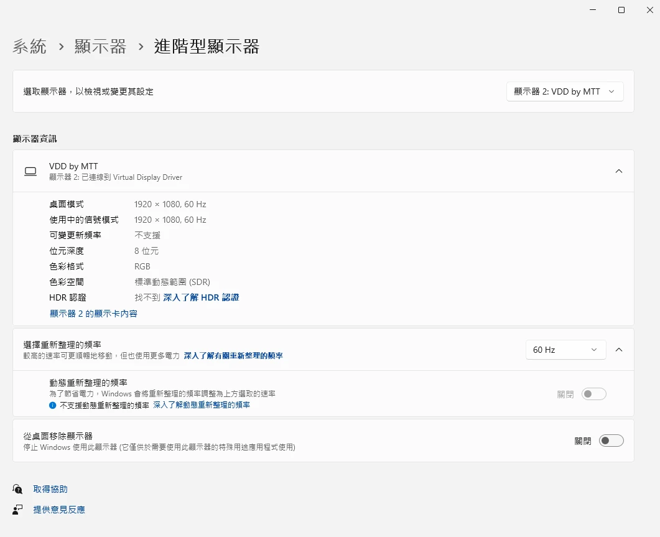Toggle the 動態重新整理的頻率 switch
Image resolution: width=660 pixels, height=537 pixels.
593,394
